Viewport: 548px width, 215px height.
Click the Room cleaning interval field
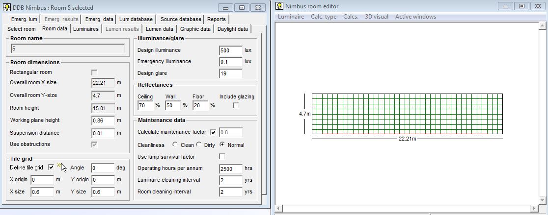click(x=231, y=192)
